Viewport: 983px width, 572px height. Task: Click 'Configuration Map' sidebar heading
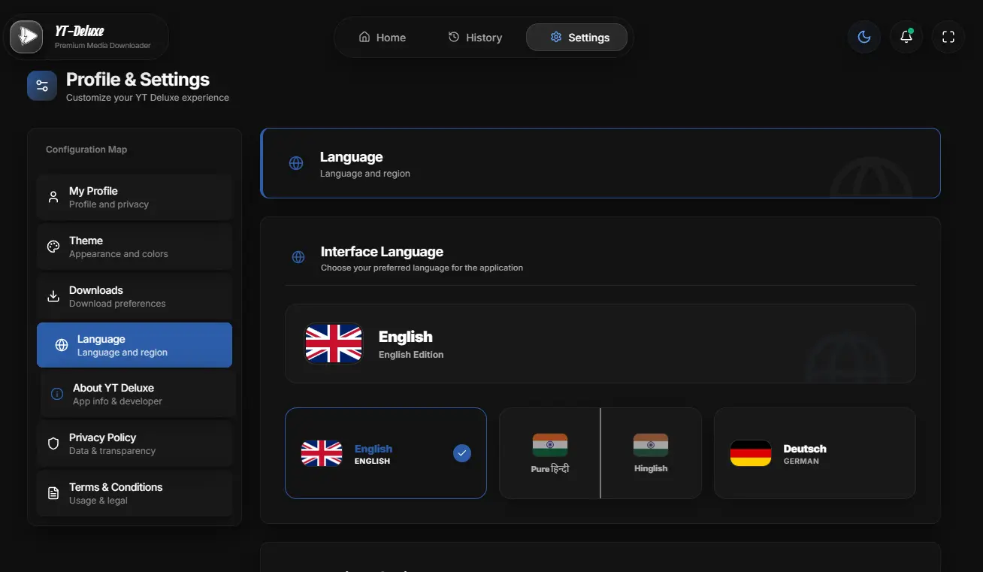point(86,150)
